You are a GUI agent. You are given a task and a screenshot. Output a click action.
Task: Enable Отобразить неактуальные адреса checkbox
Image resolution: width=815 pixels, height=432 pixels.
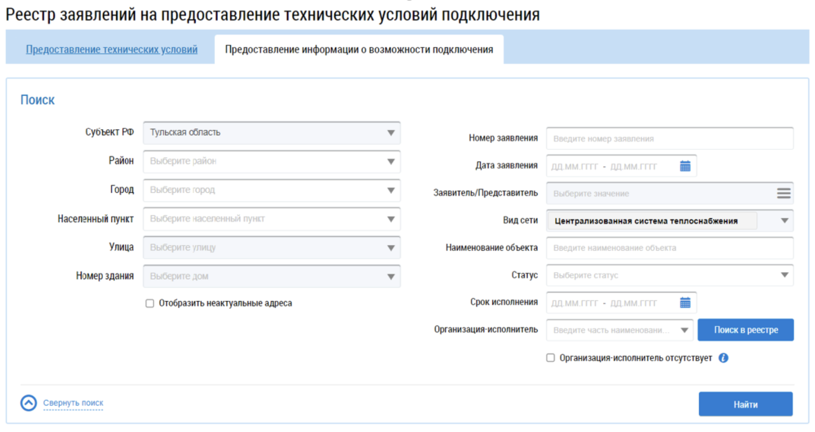tap(150, 303)
